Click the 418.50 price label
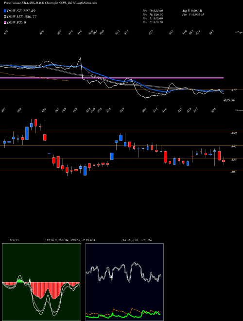 pyautogui.click(x=229, y=100)
